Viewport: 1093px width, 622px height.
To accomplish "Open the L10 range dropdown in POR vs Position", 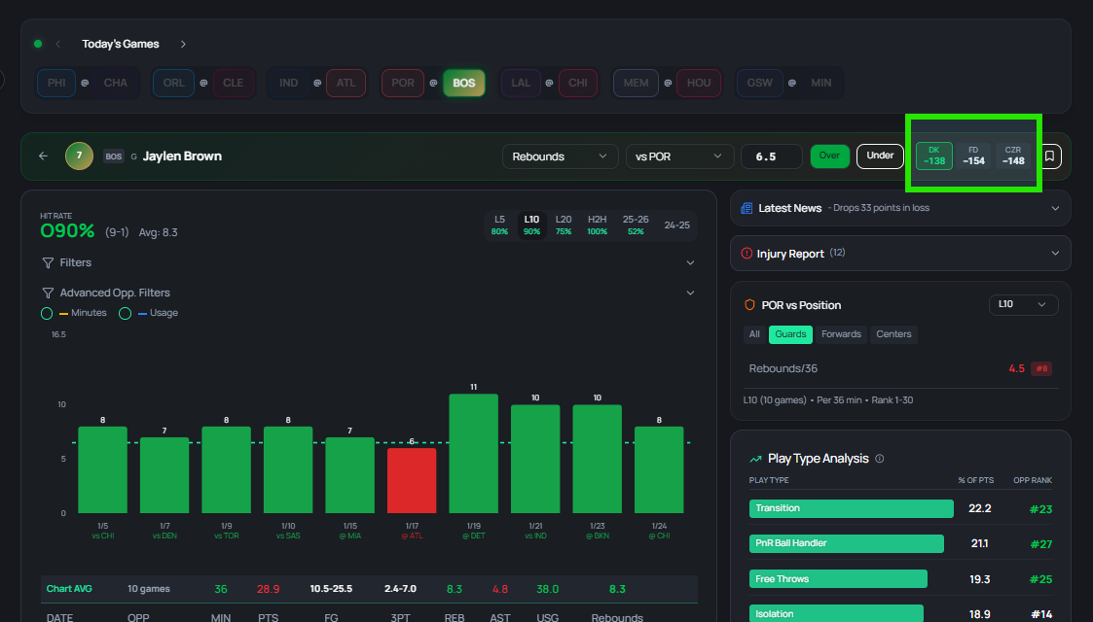I will [x=1023, y=304].
